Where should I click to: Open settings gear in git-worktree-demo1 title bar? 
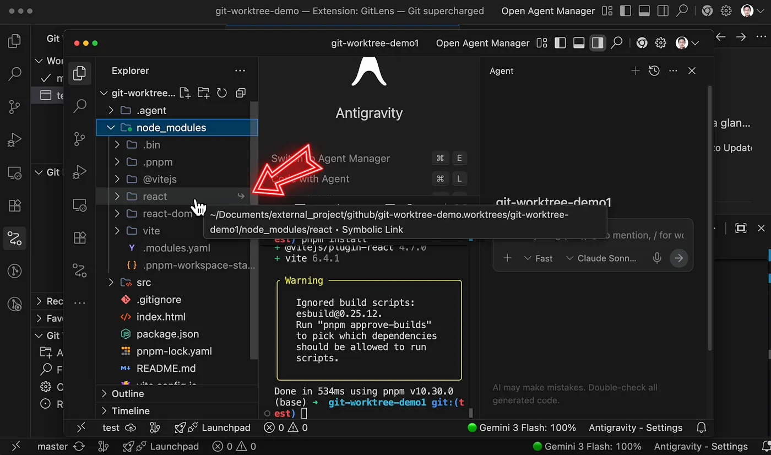661,43
